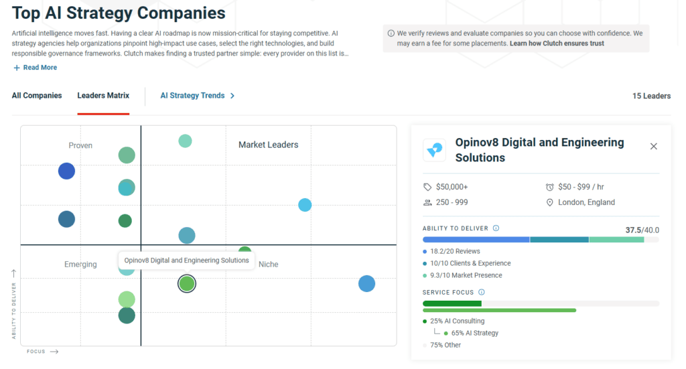Viewport: 686px width, 369px height.
Task: Open the AI Strategy Trends link
Action: [192, 95]
